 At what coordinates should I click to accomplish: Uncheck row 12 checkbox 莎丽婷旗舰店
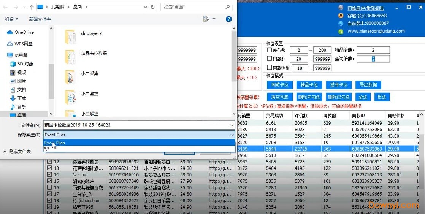pos(49,162)
